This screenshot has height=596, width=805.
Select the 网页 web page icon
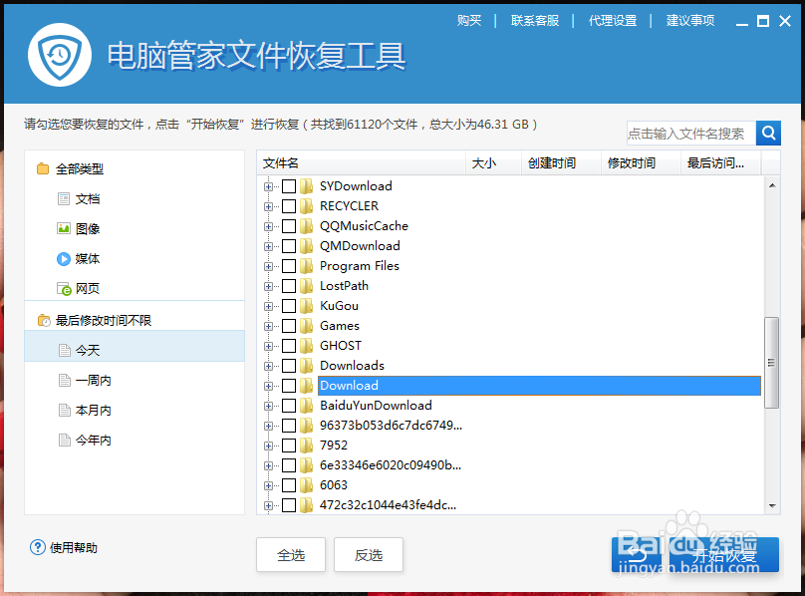point(64,289)
